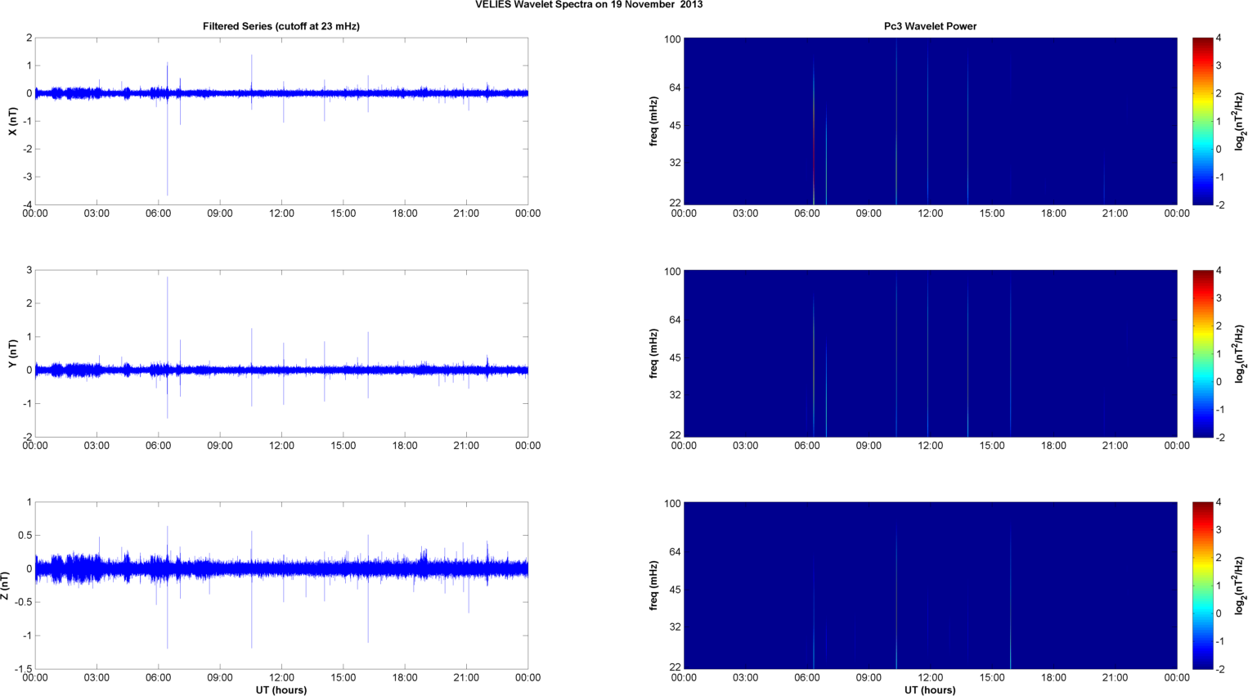Click the "45" frequency tick of the bottom spectrogram
Viewport: 1248px width, 696px height.
point(675,590)
